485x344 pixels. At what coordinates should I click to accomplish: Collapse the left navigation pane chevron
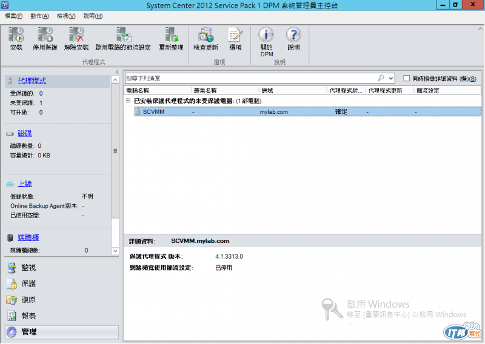click(117, 72)
